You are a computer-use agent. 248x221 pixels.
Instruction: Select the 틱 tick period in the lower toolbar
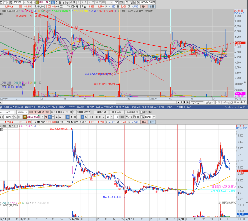point(75,117)
